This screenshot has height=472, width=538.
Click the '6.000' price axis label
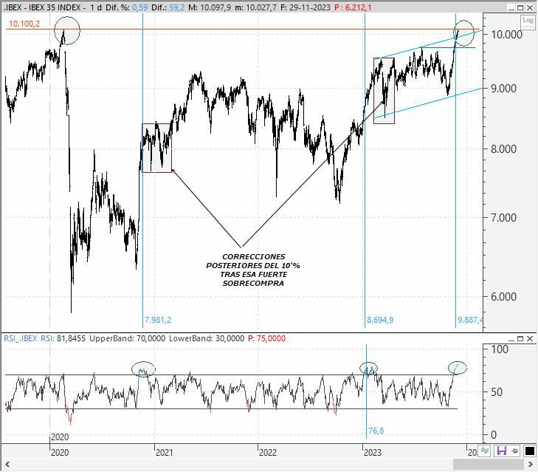point(503,296)
